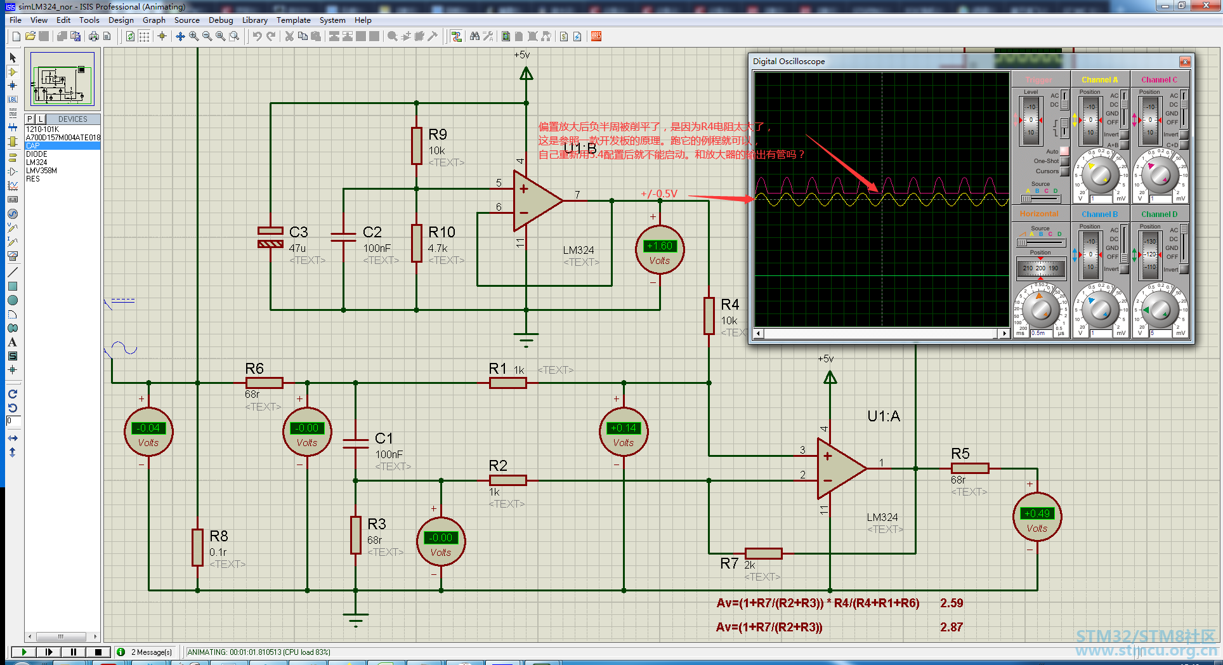Click the binoculars Search and Tag icon
This screenshot has height=665, width=1223.
[x=474, y=36]
